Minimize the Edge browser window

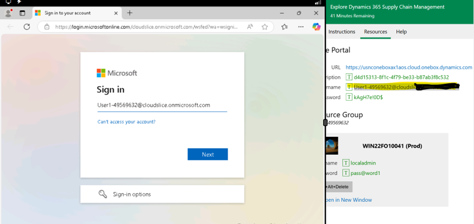(x=282, y=13)
